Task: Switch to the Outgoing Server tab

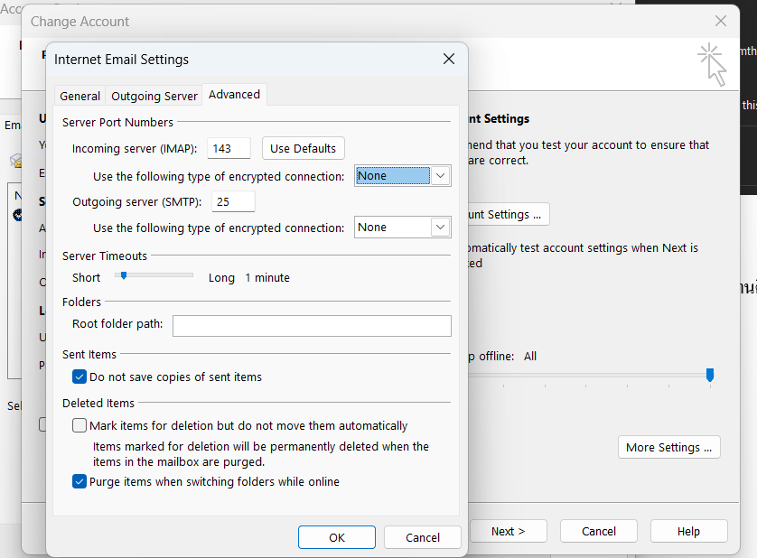Action: (154, 96)
